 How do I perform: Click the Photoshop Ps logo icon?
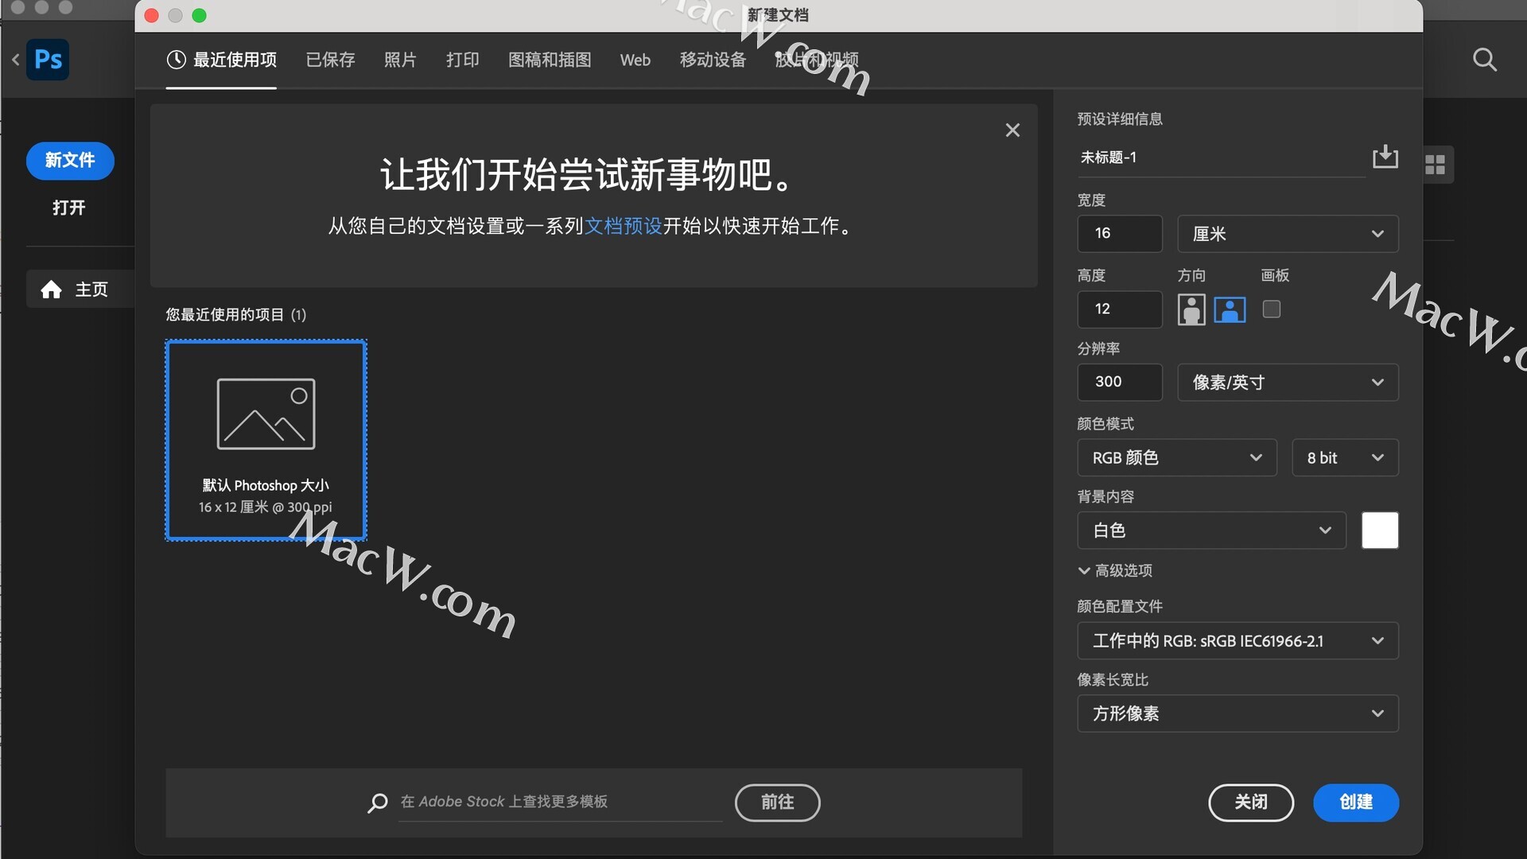point(48,60)
